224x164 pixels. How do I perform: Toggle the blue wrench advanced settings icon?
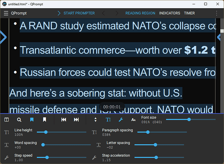pos(121,120)
